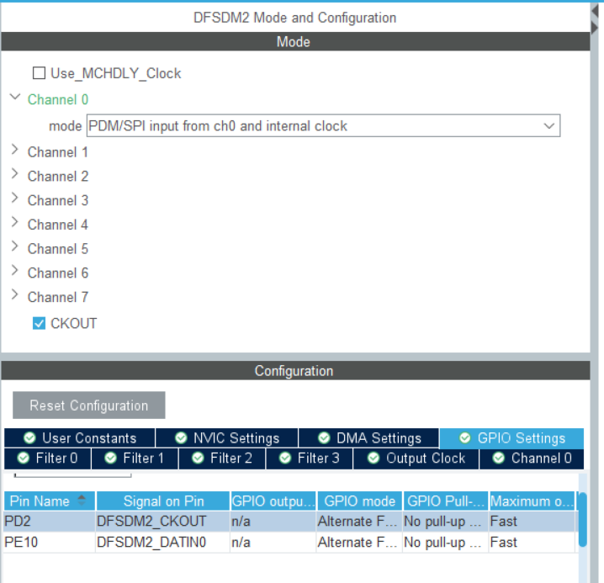
Task: Open the Filter 1 tab
Action: click(x=135, y=458)
